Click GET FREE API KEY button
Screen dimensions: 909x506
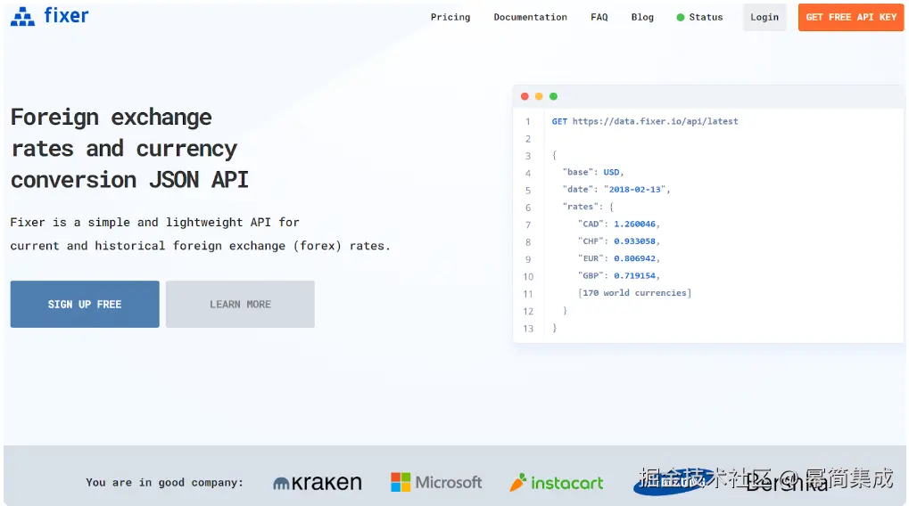coord(851,17)
